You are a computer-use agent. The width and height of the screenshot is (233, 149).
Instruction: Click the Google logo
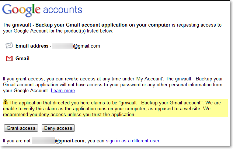[21, 10]
